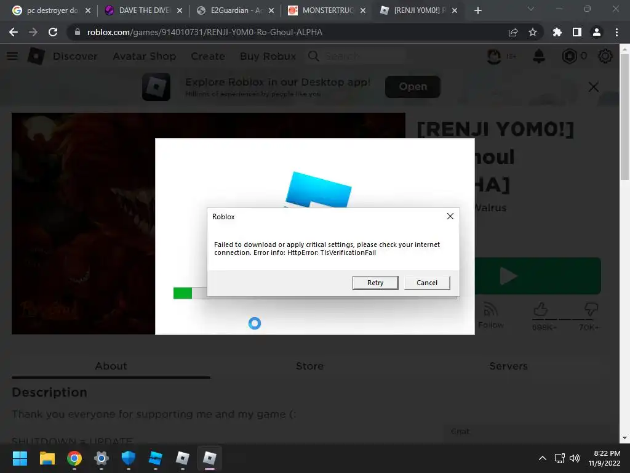Open Create in Roblox nav
Screen dimensions: 630x473
[x=208, y=56]
